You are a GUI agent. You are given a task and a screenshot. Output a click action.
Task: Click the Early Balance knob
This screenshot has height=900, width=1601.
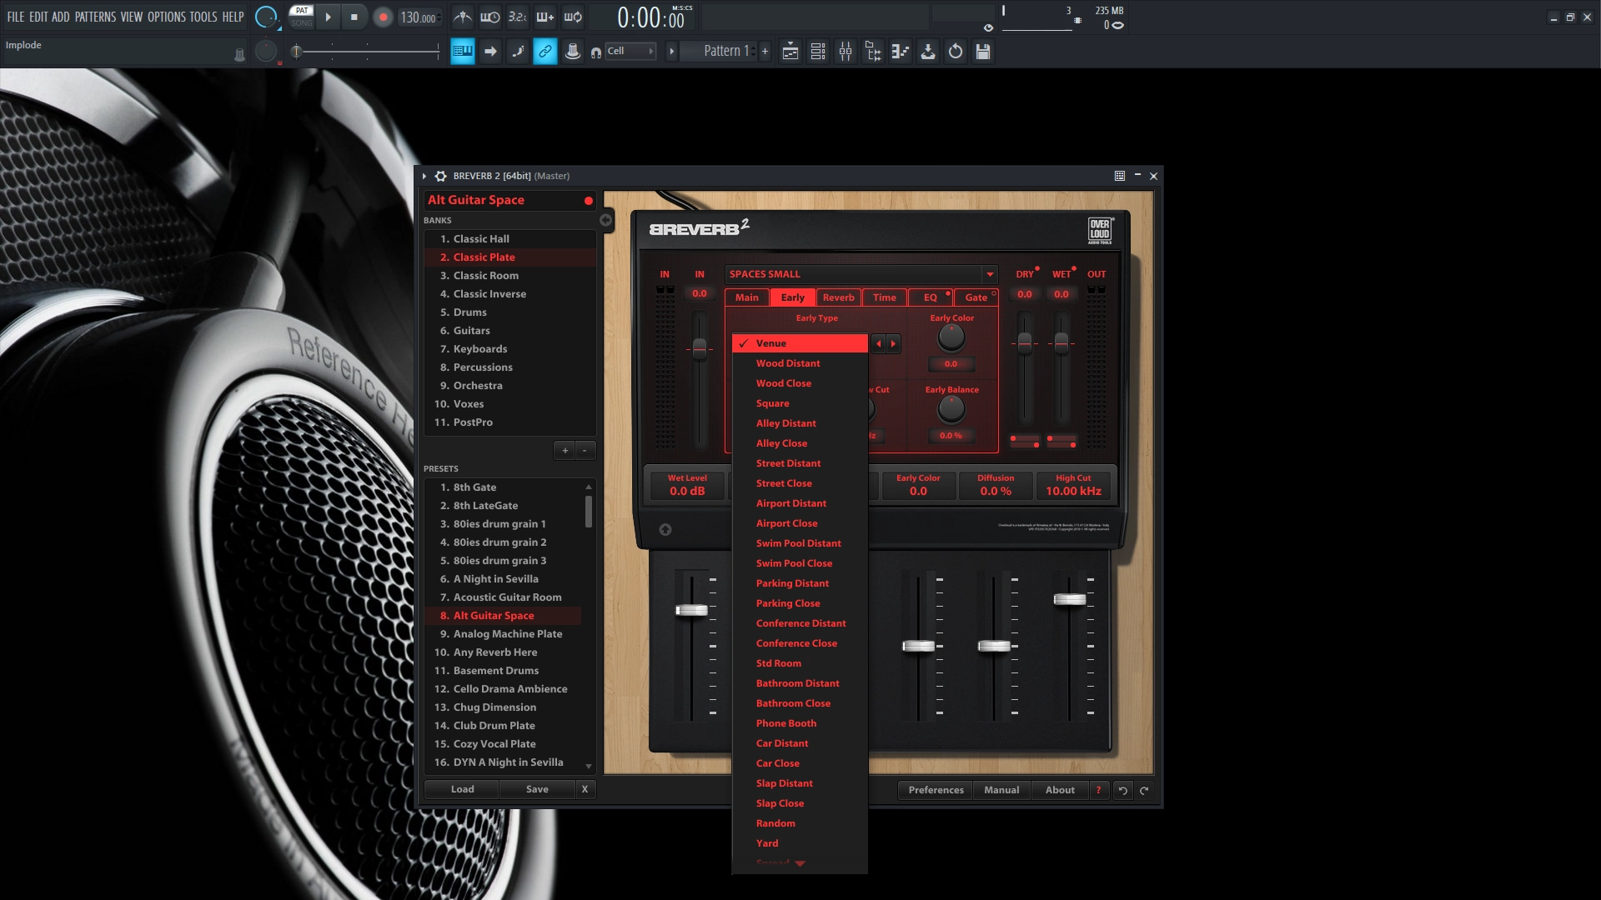coord(951,409)
